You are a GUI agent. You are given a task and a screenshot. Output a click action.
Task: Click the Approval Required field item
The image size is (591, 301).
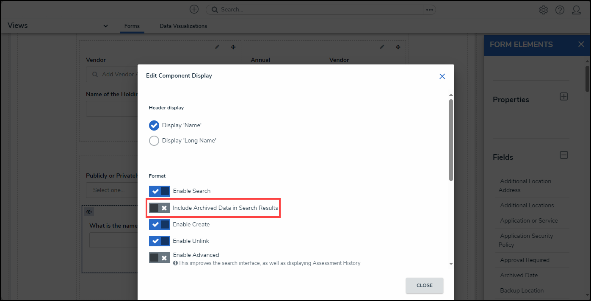click(x=525, y=260)
